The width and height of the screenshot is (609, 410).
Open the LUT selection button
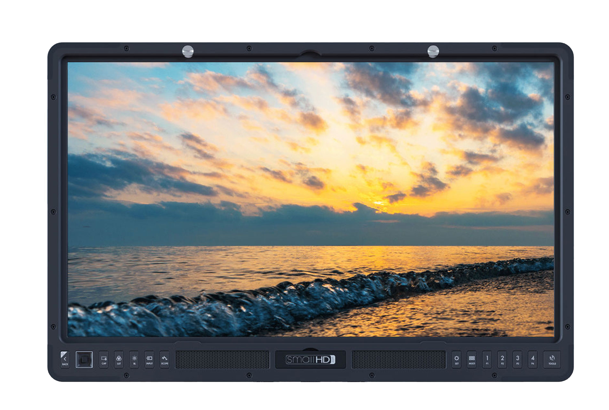[x=120, y=360]
